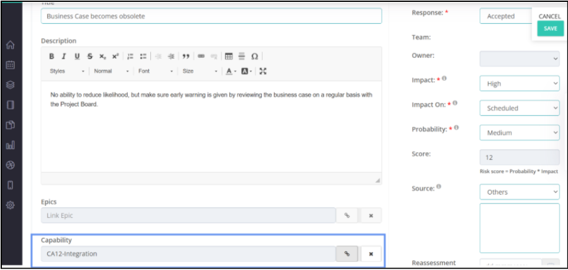568x270 pixels.
Task: Open the Styles dropdown
Action: click(x=68, y=71)
